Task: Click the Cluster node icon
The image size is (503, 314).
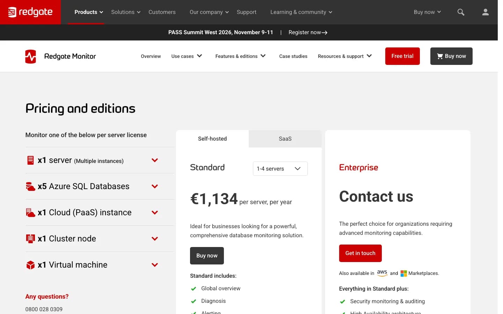Action: (30, 239)
